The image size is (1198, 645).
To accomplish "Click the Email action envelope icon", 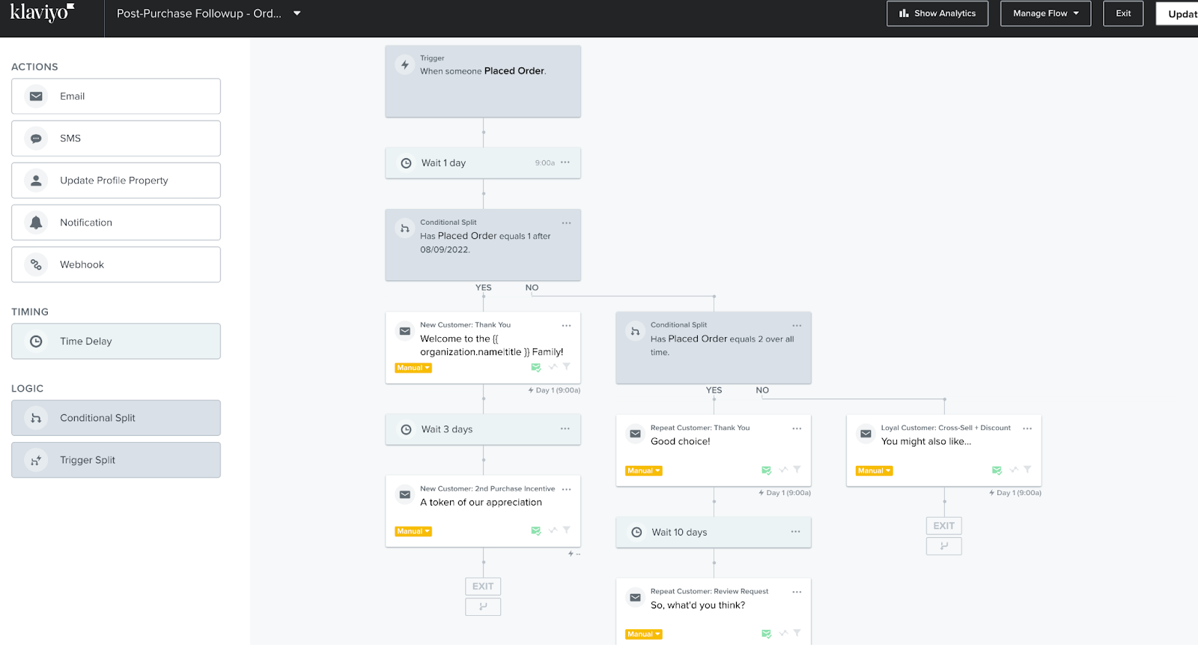I will 36,97.
